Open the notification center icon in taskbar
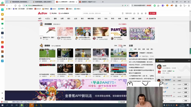 188,105
